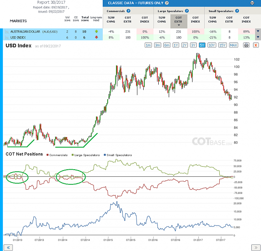Toggle Commercials series in legend
The width and height of the screenshot is (261, 251).
pos(57,155)
